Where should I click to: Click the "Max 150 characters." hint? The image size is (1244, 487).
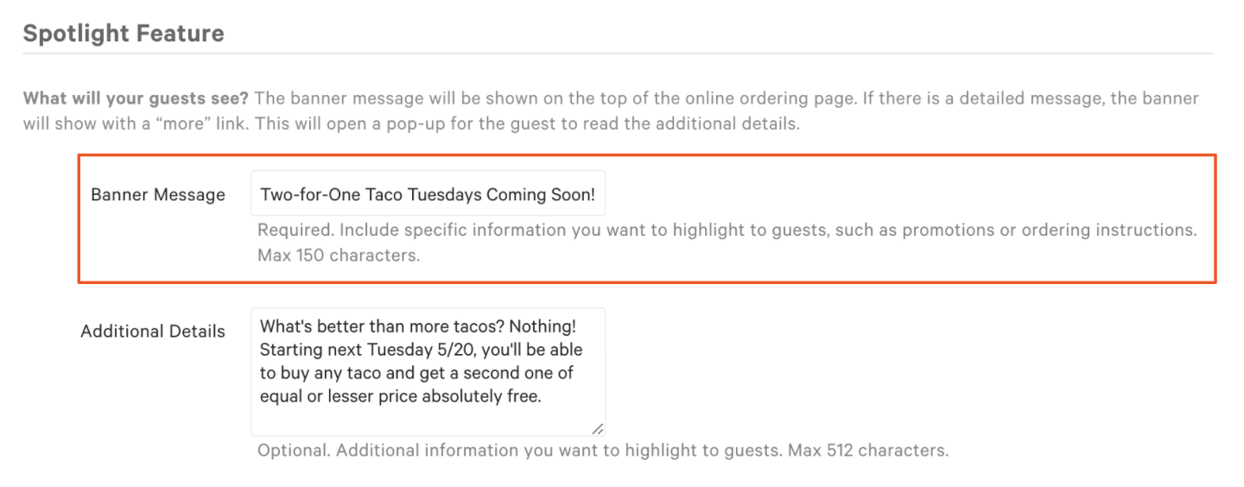339,256
